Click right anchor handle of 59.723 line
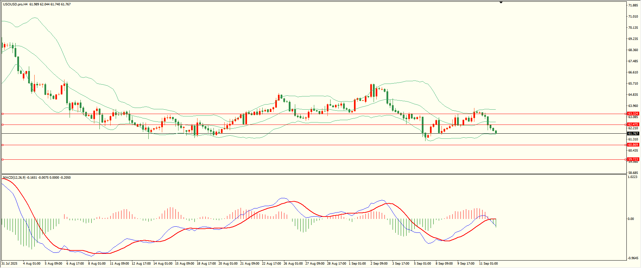 (626, 159)
